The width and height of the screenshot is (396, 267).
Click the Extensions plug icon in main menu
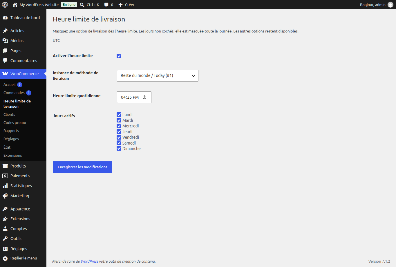[x=5, y=219]
